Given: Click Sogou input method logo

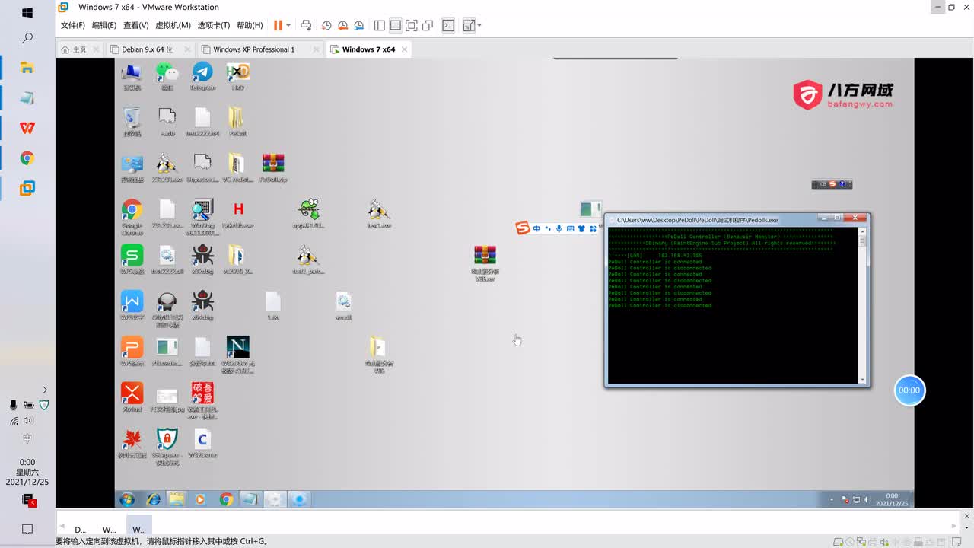Looking at the screenshot, I should 522,228.
